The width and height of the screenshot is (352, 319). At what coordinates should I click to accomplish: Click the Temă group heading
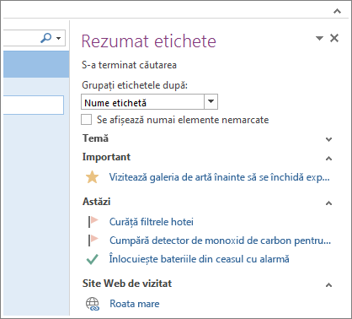tap(95, 138)
